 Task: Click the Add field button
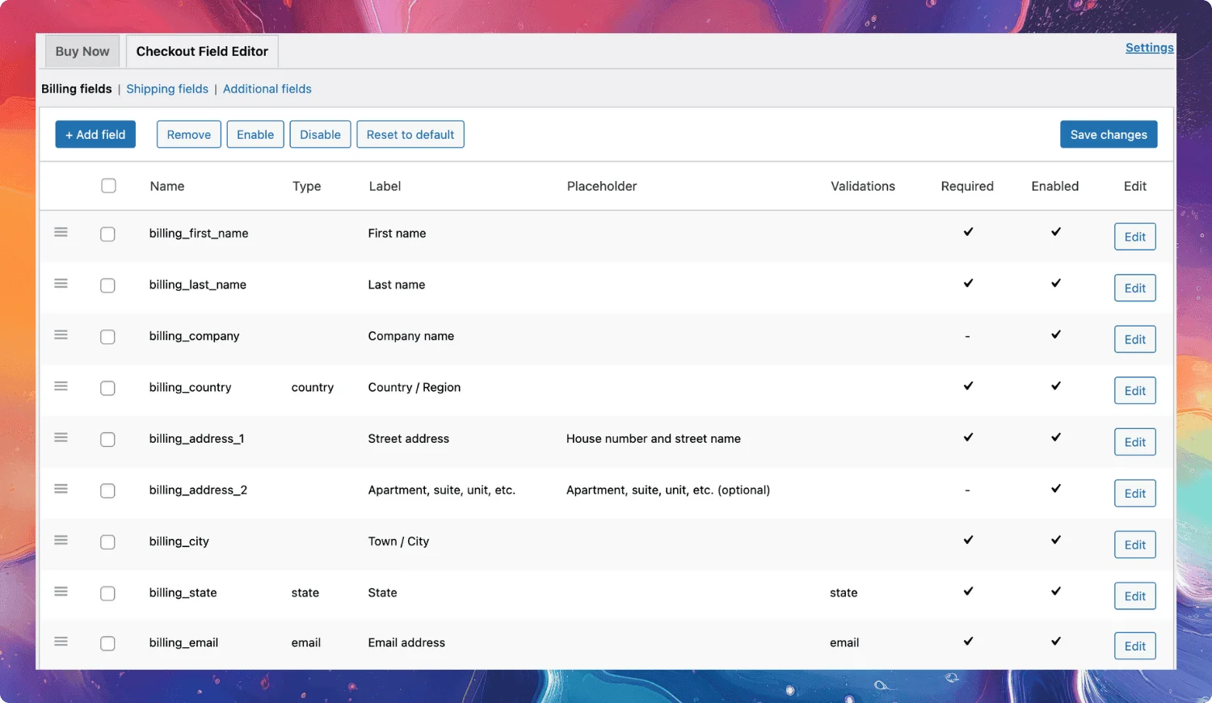[95, 134]
